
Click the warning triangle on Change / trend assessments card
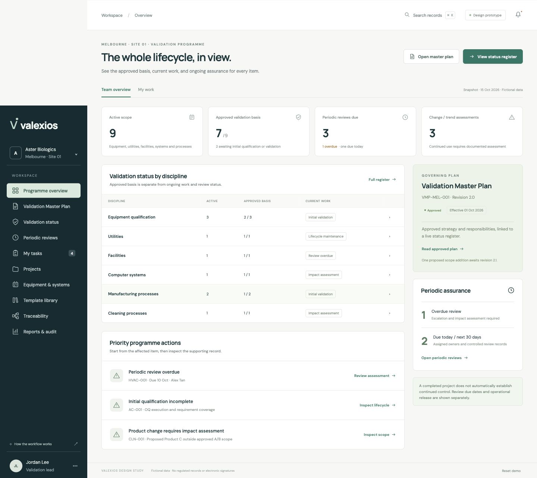(x=512, y=117)
